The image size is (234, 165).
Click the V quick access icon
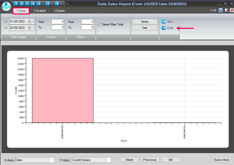[x=27, y=4]
